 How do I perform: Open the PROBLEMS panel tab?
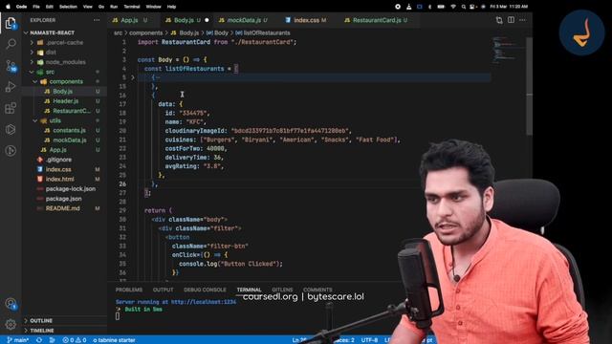129,290
